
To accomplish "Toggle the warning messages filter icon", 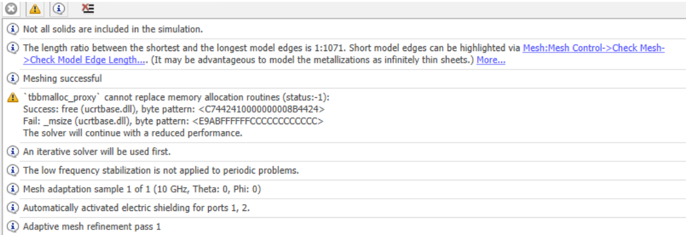I will pyautogui.click(x=36, y=9).
